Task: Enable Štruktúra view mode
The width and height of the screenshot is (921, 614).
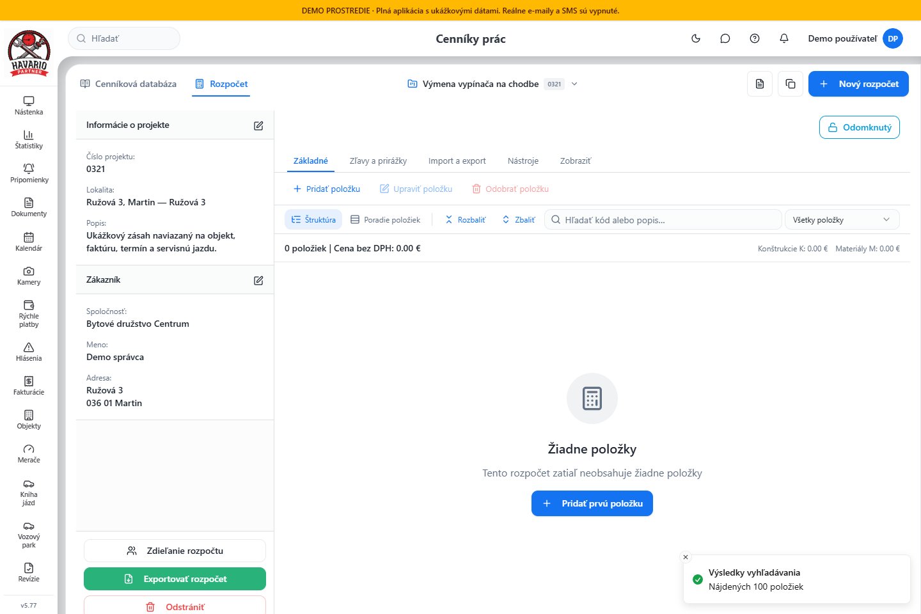Action: click(x=313, y=219)
